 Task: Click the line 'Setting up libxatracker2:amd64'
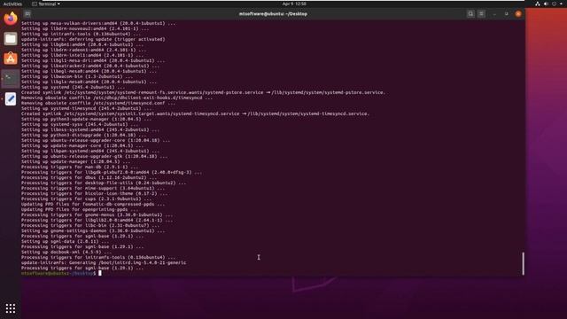90,66
